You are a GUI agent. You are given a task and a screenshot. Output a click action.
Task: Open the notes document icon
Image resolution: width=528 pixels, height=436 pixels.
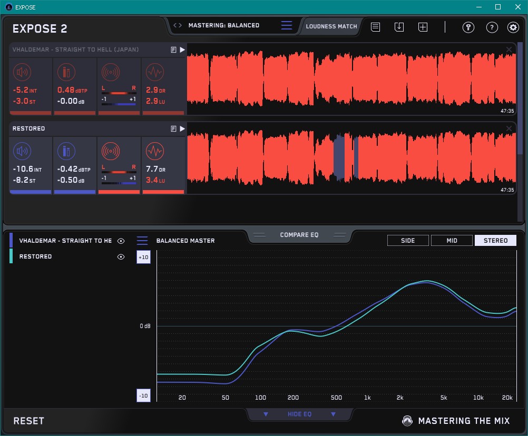tap(375, 27)
